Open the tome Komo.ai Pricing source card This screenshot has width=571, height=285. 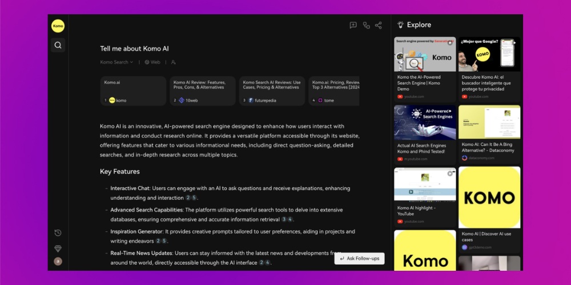tap(334, 91)
